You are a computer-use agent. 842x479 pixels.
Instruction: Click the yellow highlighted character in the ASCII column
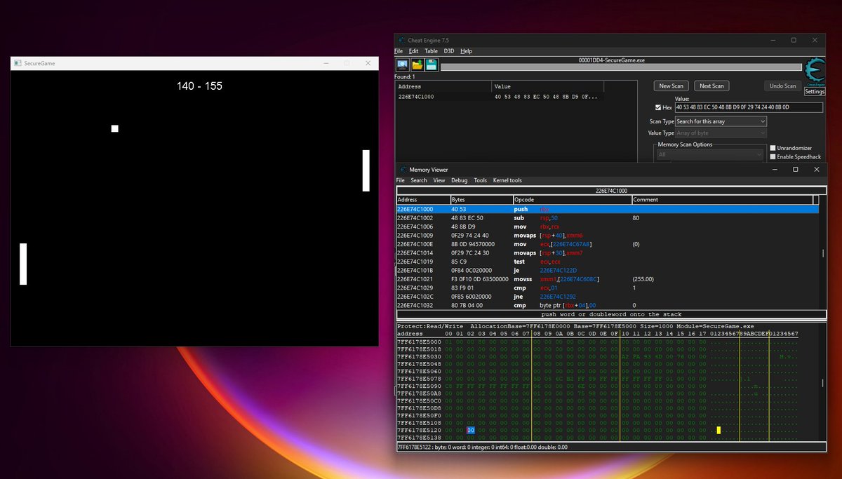719,430
